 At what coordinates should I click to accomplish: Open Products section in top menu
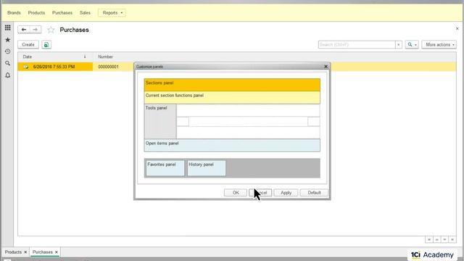tap(36, 13)
